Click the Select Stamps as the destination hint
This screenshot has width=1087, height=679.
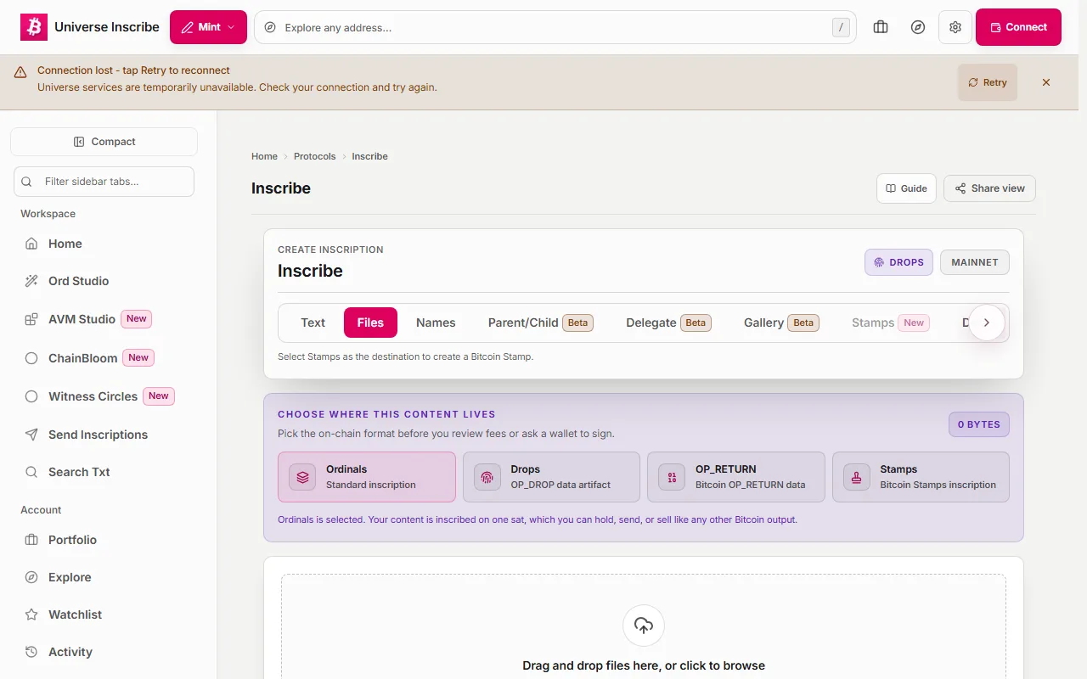406,356
